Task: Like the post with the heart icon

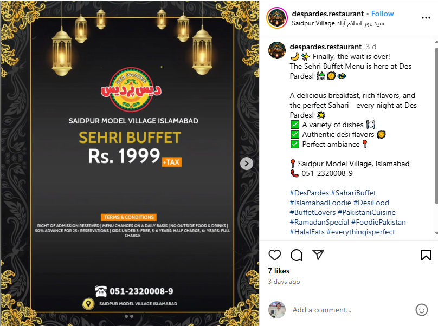Action: pos(275,255)
